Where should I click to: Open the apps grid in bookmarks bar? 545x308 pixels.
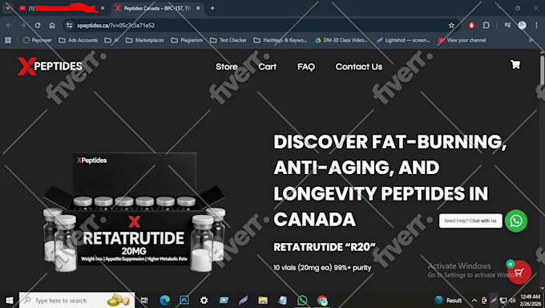(x=8, y=40)
